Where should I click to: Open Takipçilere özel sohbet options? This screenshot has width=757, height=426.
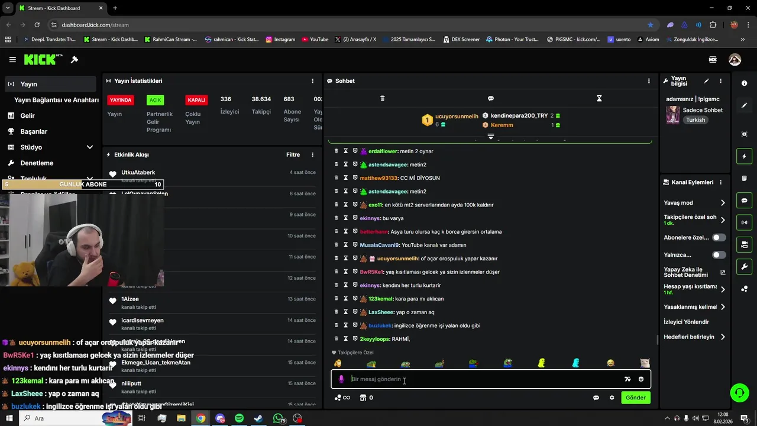click(694, 220)
